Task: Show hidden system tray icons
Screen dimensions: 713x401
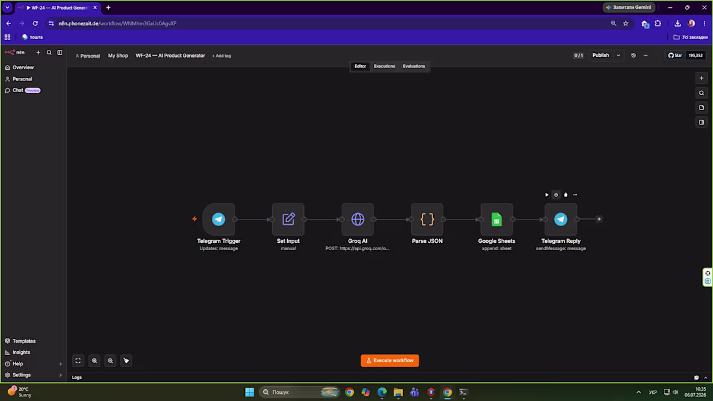Action: (638, 392)
